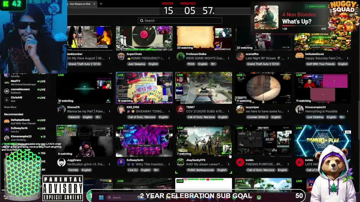Screen dimensions: 360x202
Task: Launch the Xbox app from the taskbar
Action: (x=259, y=198)
